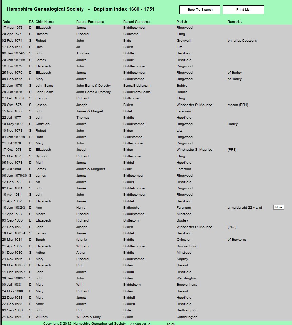Click the Hampshire Genealogical Society copyright footer
Image resolution: width=292 pixels, height=325 pixels.
[84, 324]
